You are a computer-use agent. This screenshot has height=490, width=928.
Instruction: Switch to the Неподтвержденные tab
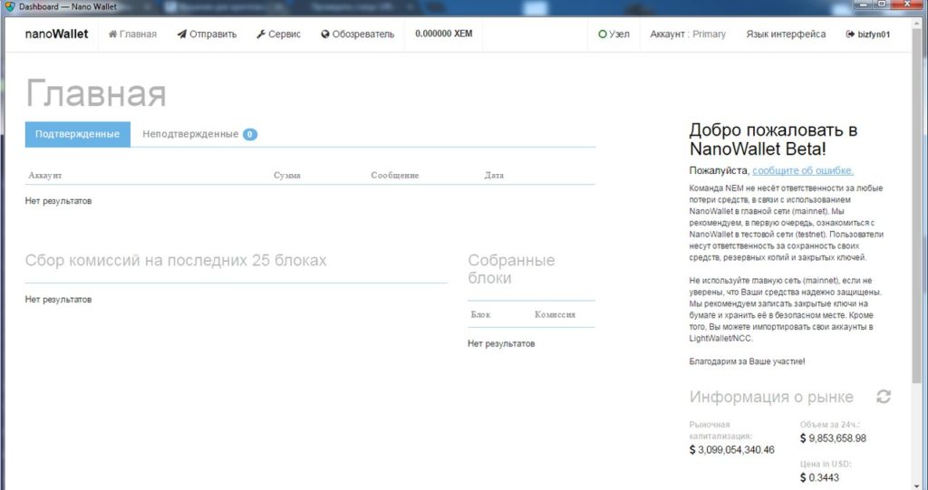[x=189, y=134]
